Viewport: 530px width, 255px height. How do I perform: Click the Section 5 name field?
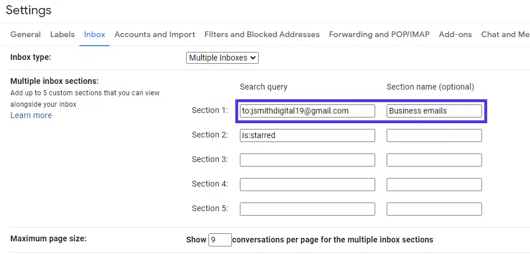434,209
